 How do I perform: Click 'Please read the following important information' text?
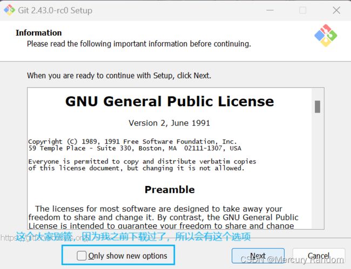139,44
